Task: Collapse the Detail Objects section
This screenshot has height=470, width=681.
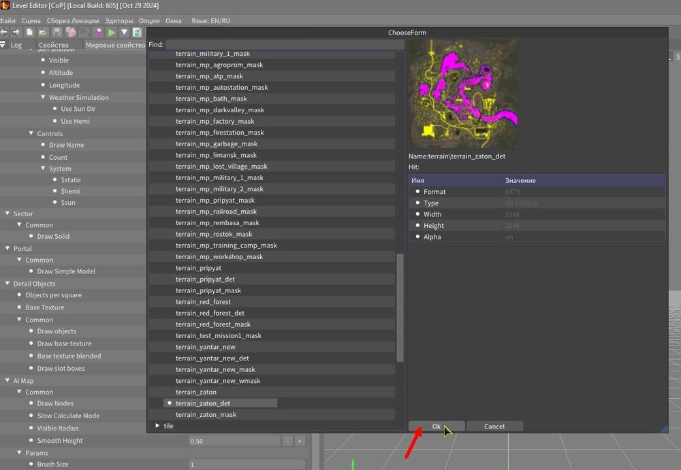Action: [7, 284]
